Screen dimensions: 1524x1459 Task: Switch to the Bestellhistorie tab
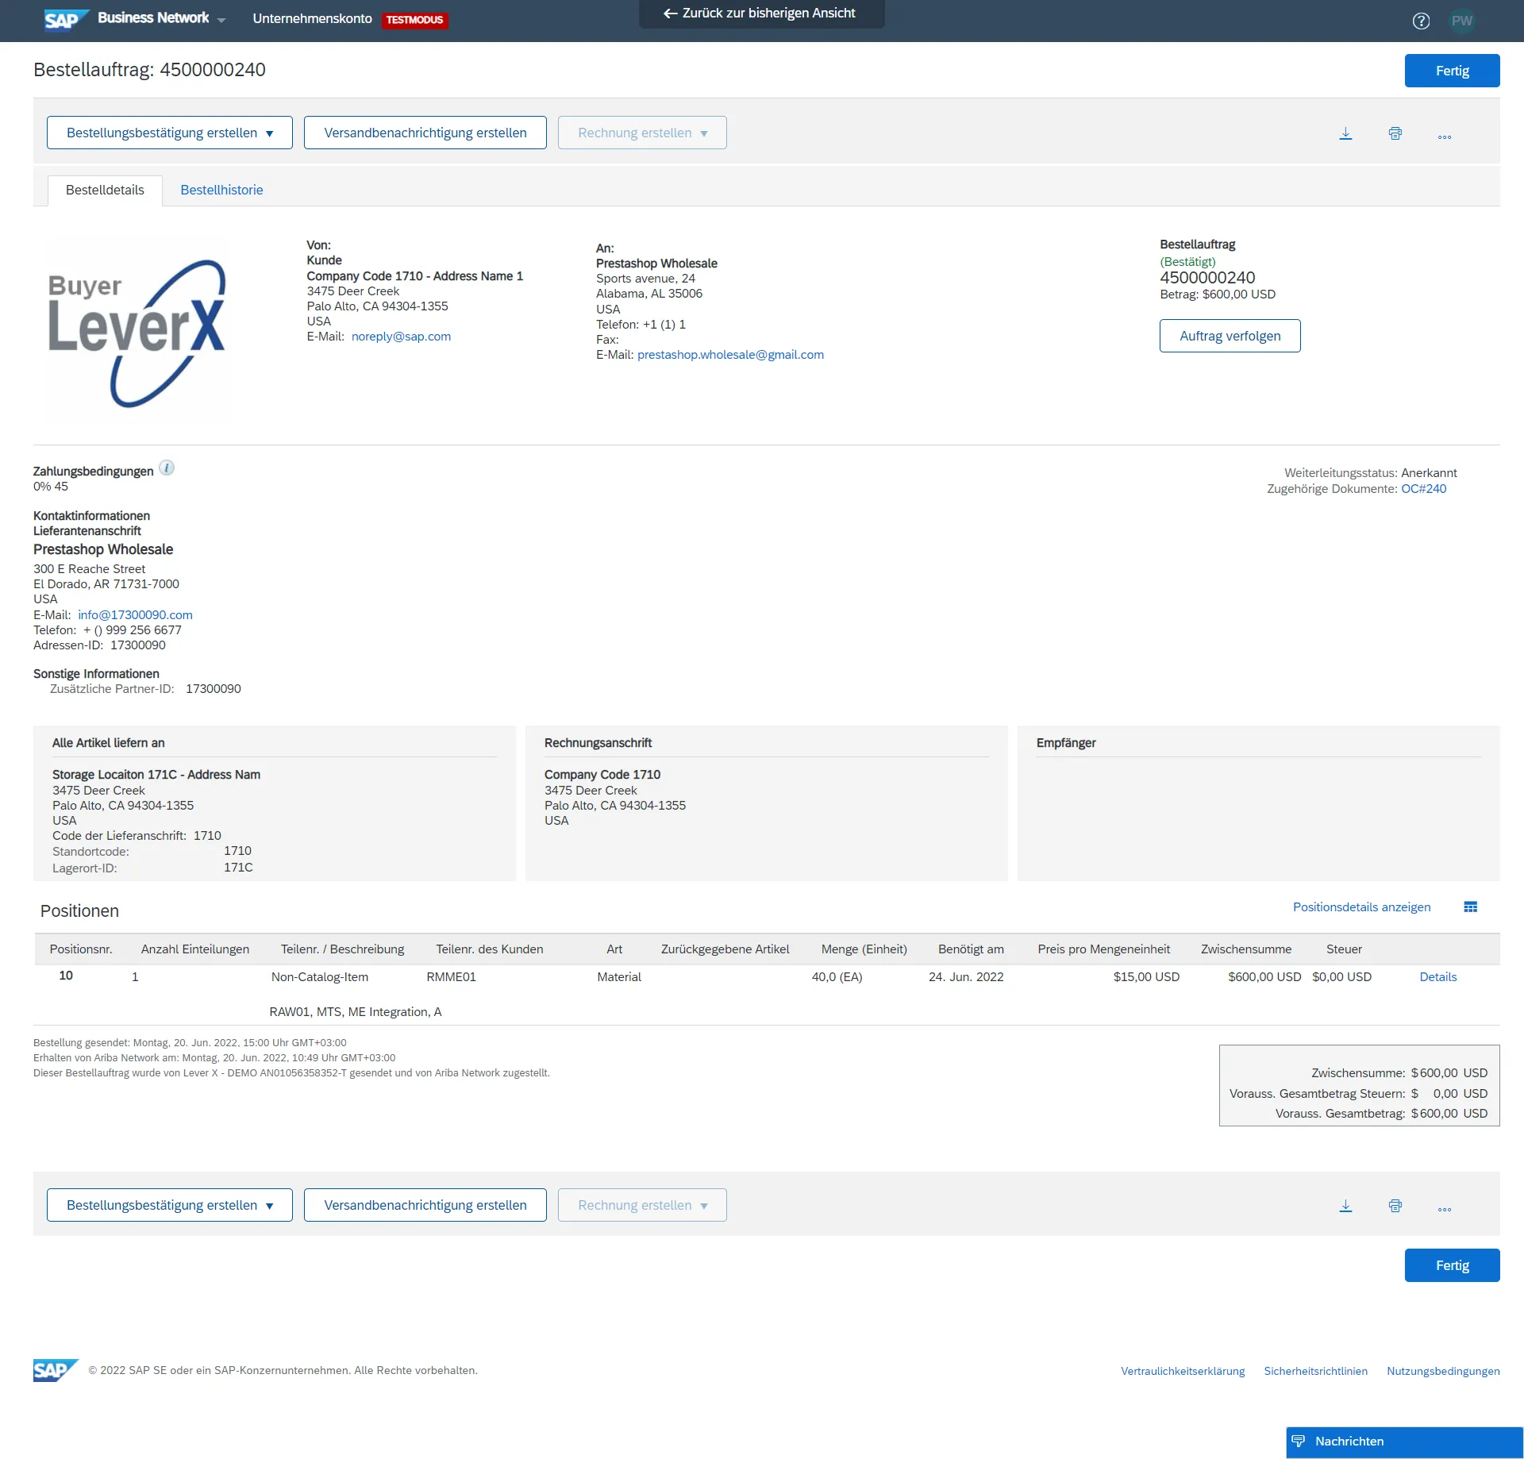point(221,190)
